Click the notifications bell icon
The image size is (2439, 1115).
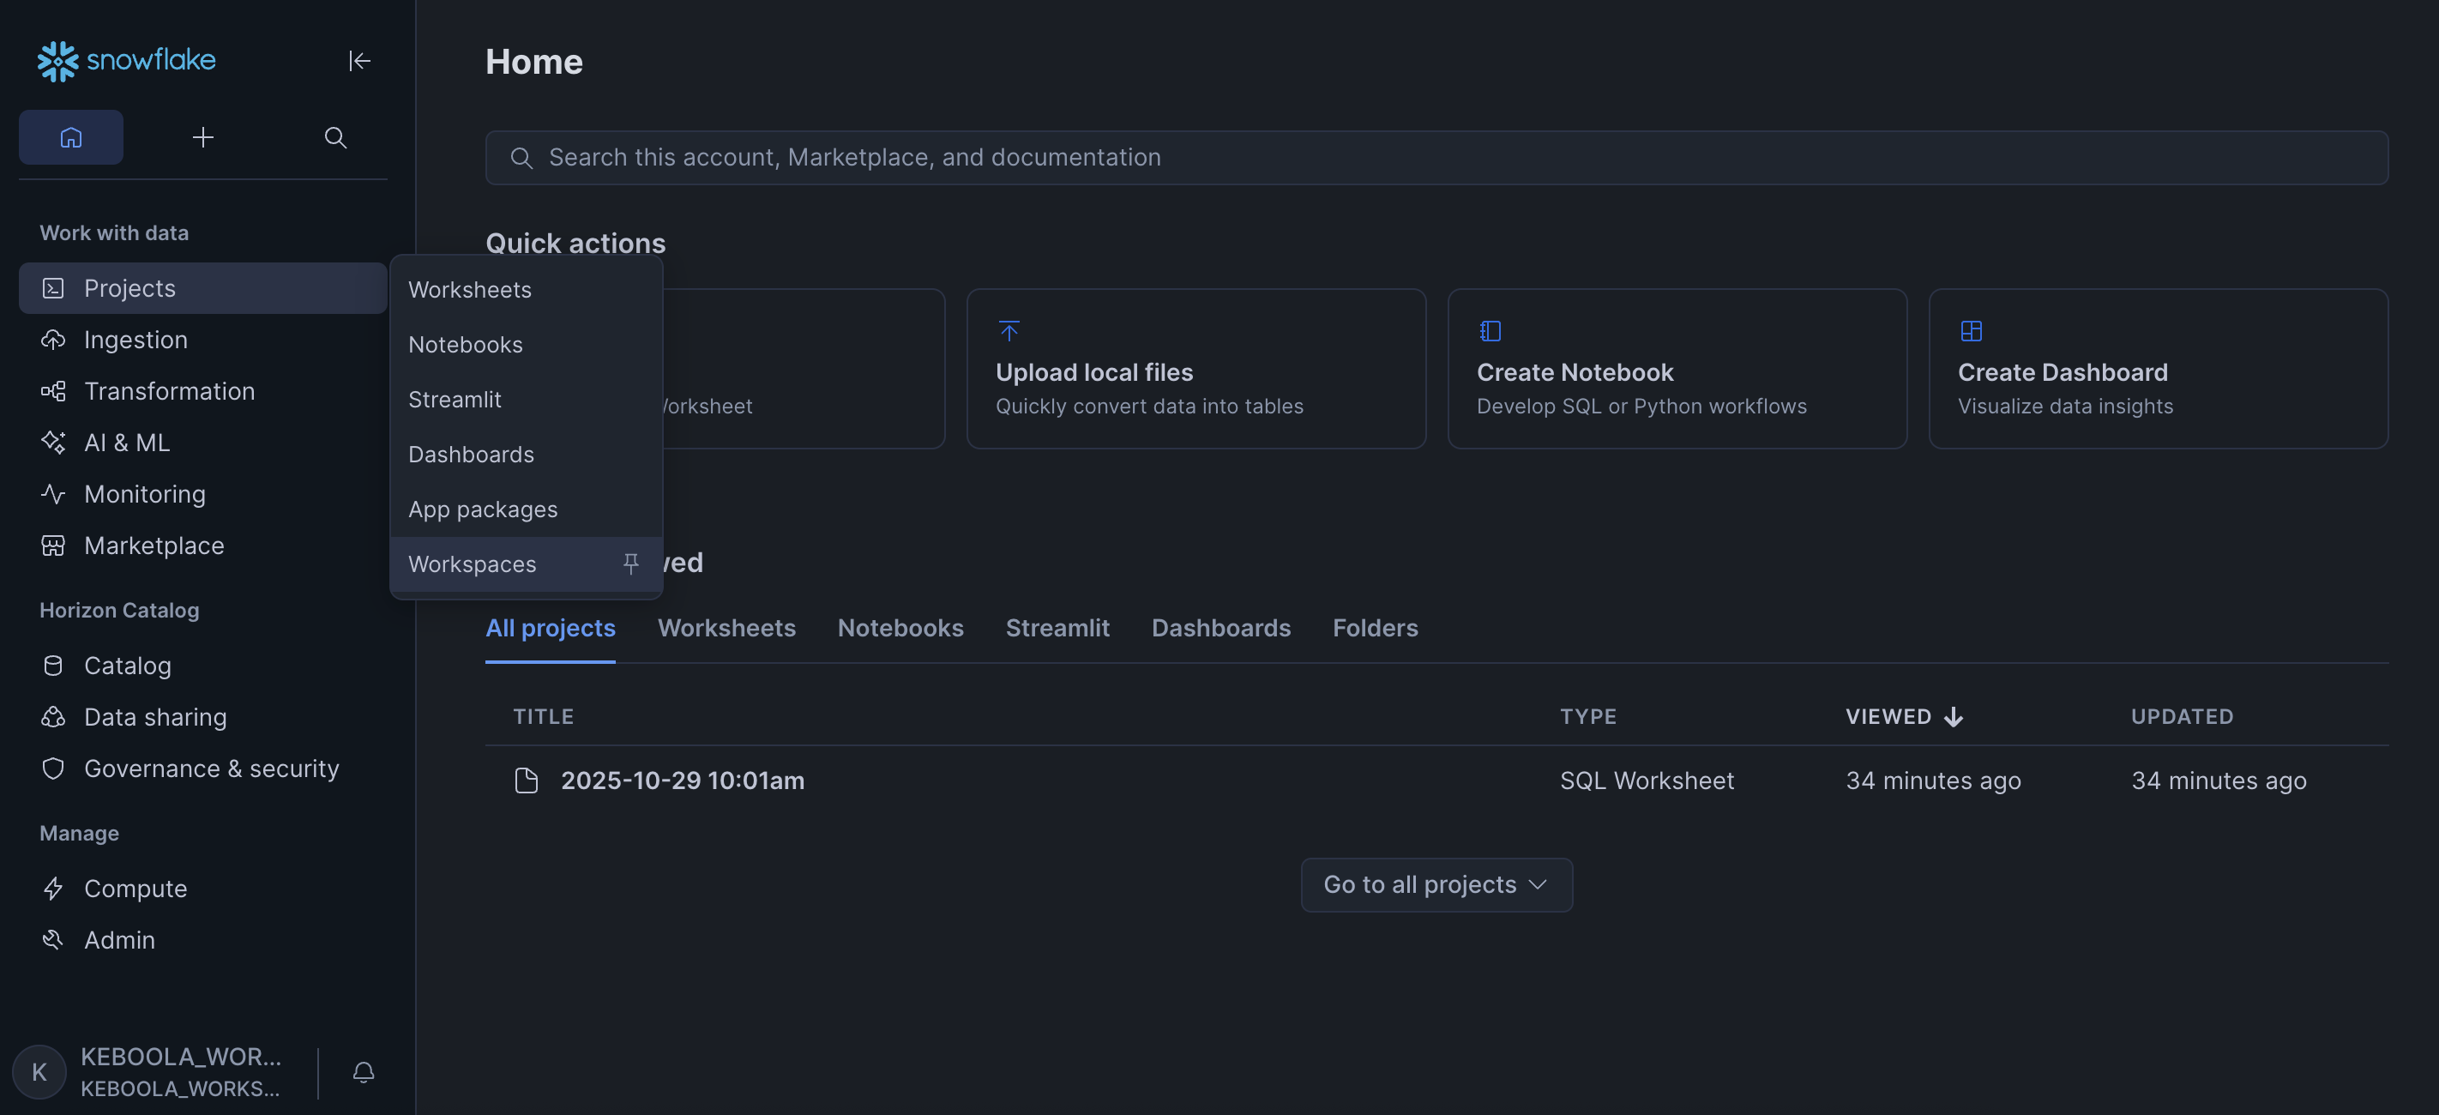[x=364, y=1072]
